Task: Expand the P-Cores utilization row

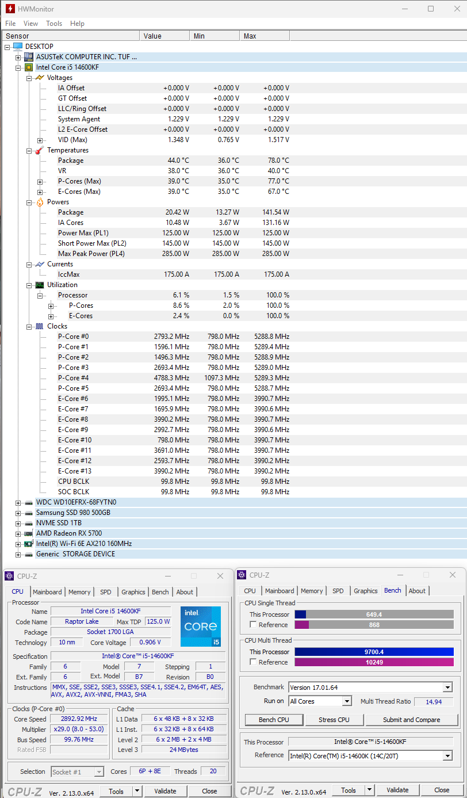Action: tap(51, 306)
